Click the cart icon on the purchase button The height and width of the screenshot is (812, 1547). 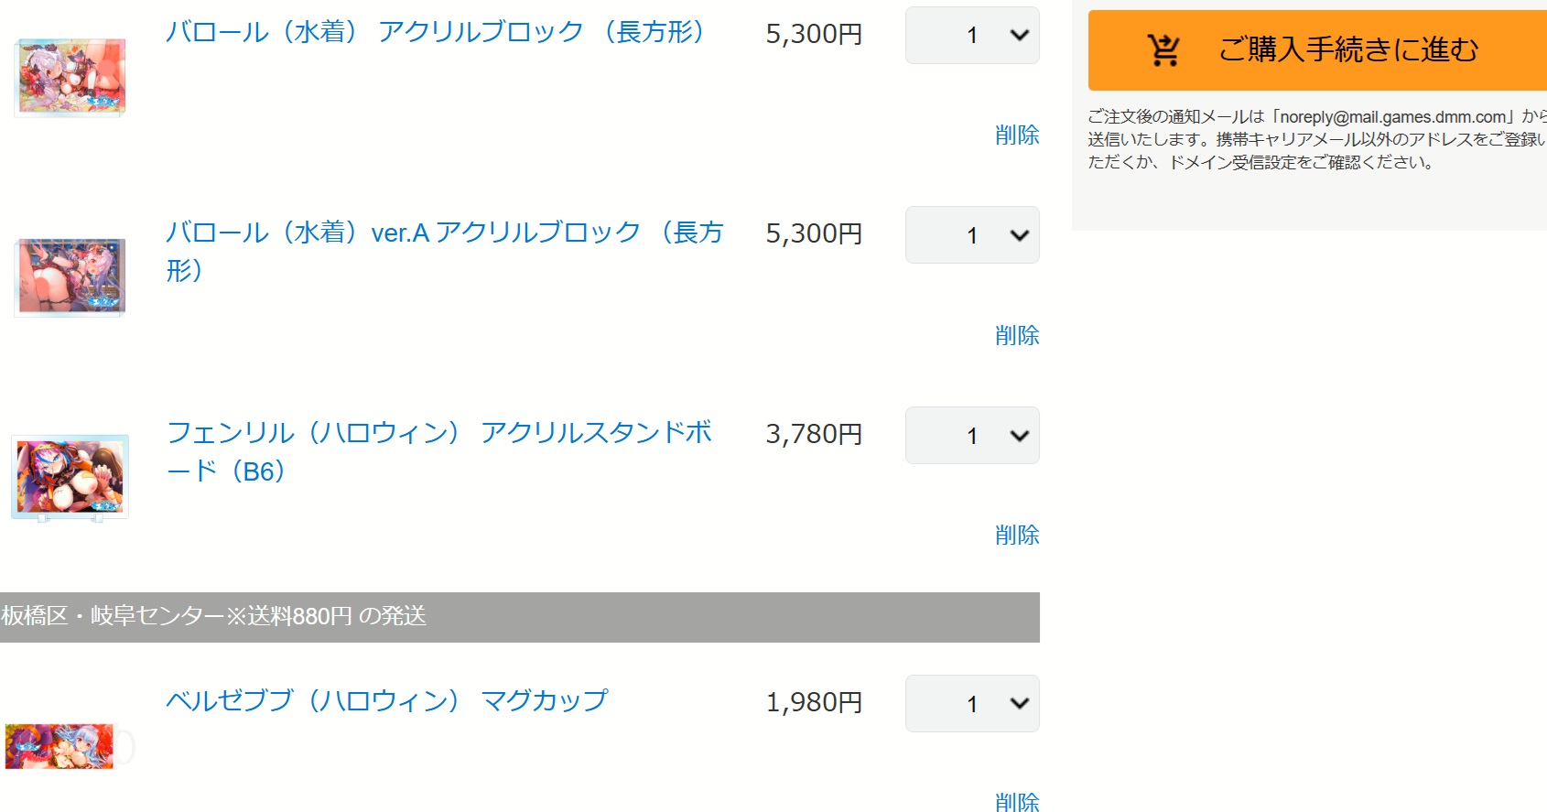tap(1163, 50)
